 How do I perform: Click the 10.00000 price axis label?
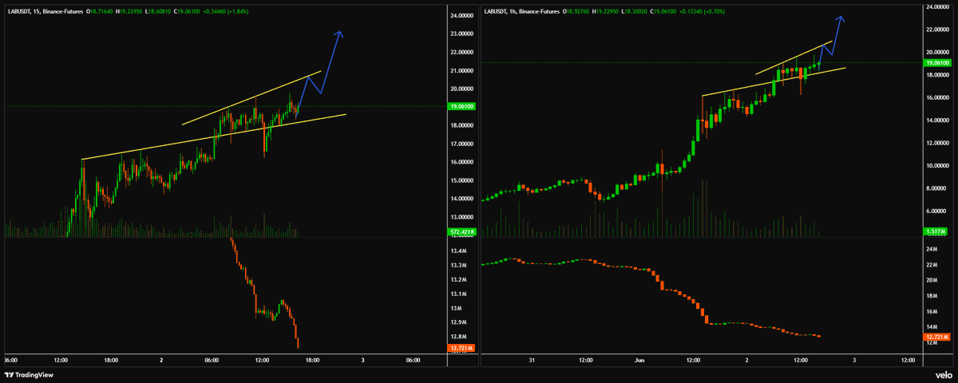pyautogui.click(x=937, y=165)
